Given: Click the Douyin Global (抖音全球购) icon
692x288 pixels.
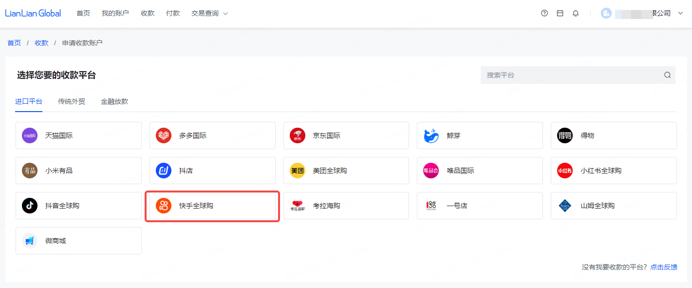Looking at the screenshot, I should pyautogui.click(x=30, y=206).
